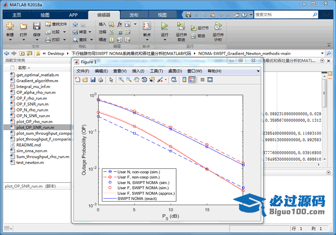Expand the 新建 dropdown arrow
Image resolution: width=336 pixels, height=235 pixels.
coord(10,40)
